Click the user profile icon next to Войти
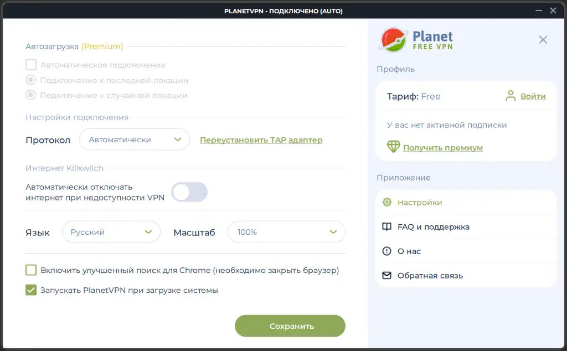This screenshot has width=567, height=351. click(x=511, y=96)
